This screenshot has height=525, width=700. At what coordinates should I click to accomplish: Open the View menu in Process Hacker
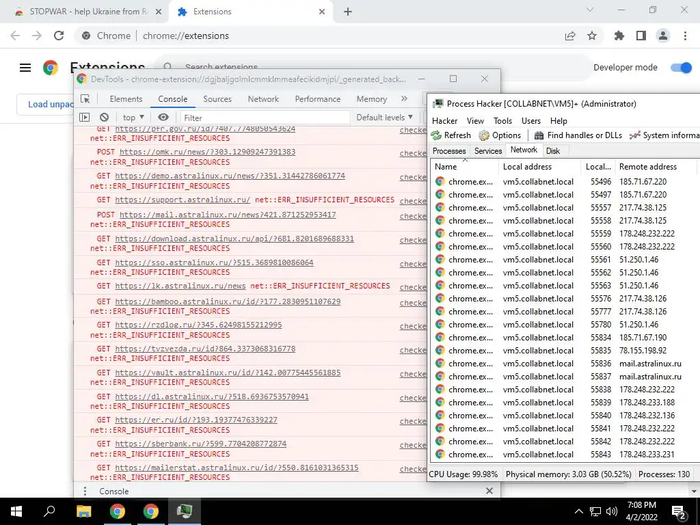[x=476, y=121]
